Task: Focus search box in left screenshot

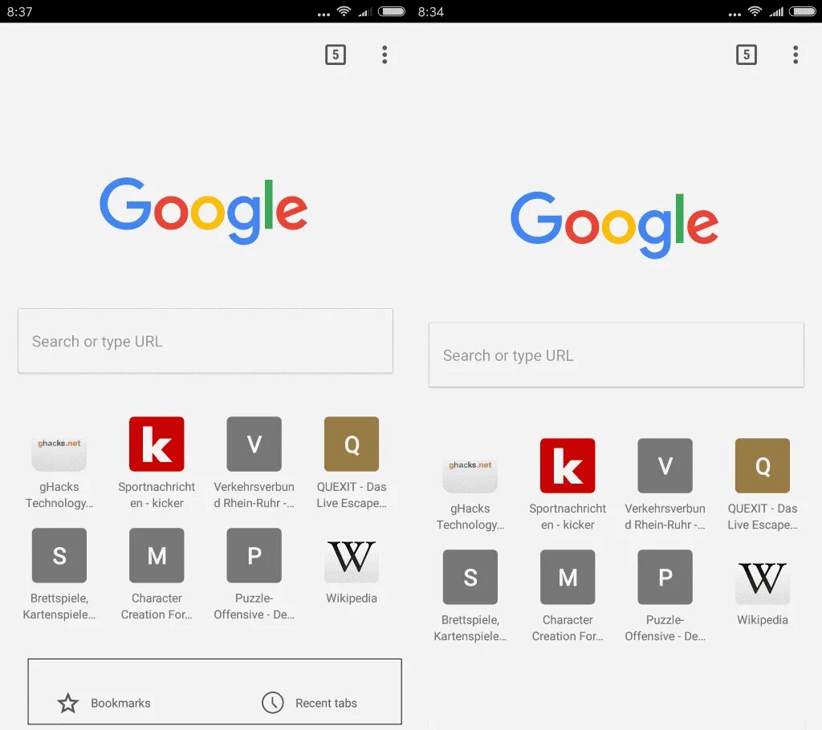Action: point(205,341)
